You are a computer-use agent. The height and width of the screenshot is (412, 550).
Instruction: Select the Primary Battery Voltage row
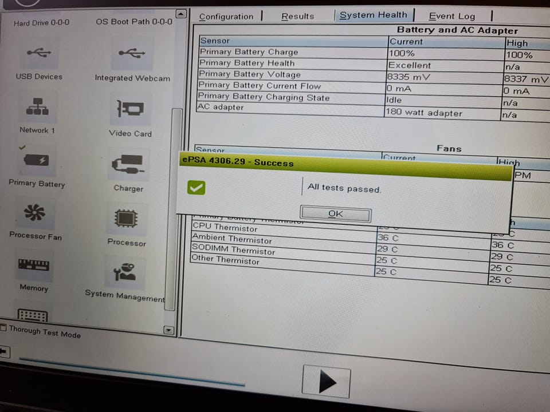coord(374,76)
